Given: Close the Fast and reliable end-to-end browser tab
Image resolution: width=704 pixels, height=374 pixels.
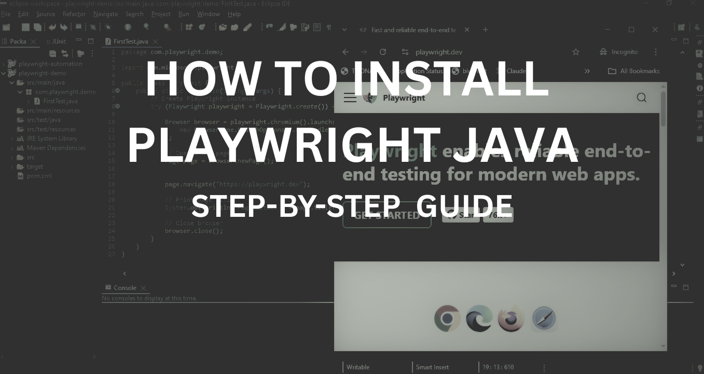Looking at the screenshot, I should tap(466, 30).
